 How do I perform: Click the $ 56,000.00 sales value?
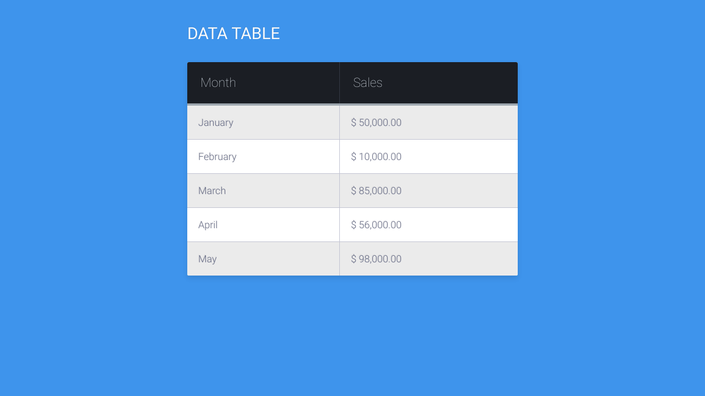click(x=376, y=224)
